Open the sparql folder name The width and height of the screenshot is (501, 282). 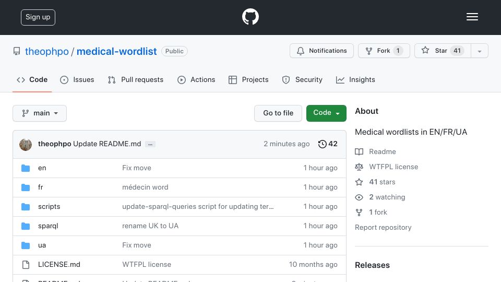point(48,226)
